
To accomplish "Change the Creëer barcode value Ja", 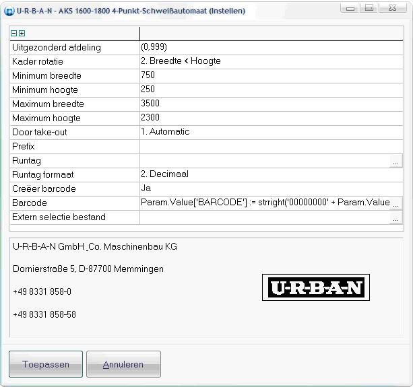I will tap(272, 189).
